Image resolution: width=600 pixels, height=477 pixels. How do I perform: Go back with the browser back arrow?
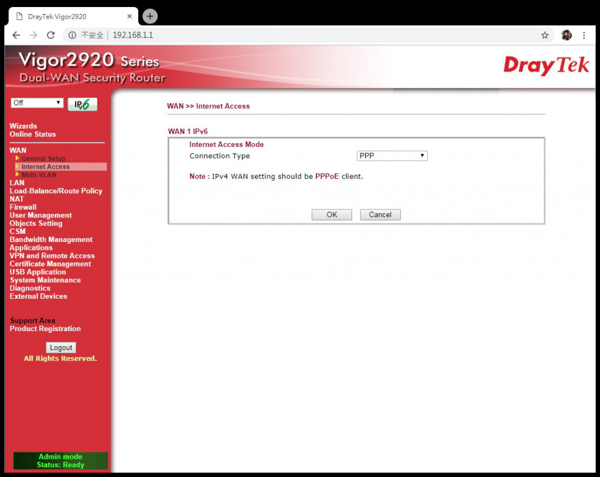click(16, 35)
